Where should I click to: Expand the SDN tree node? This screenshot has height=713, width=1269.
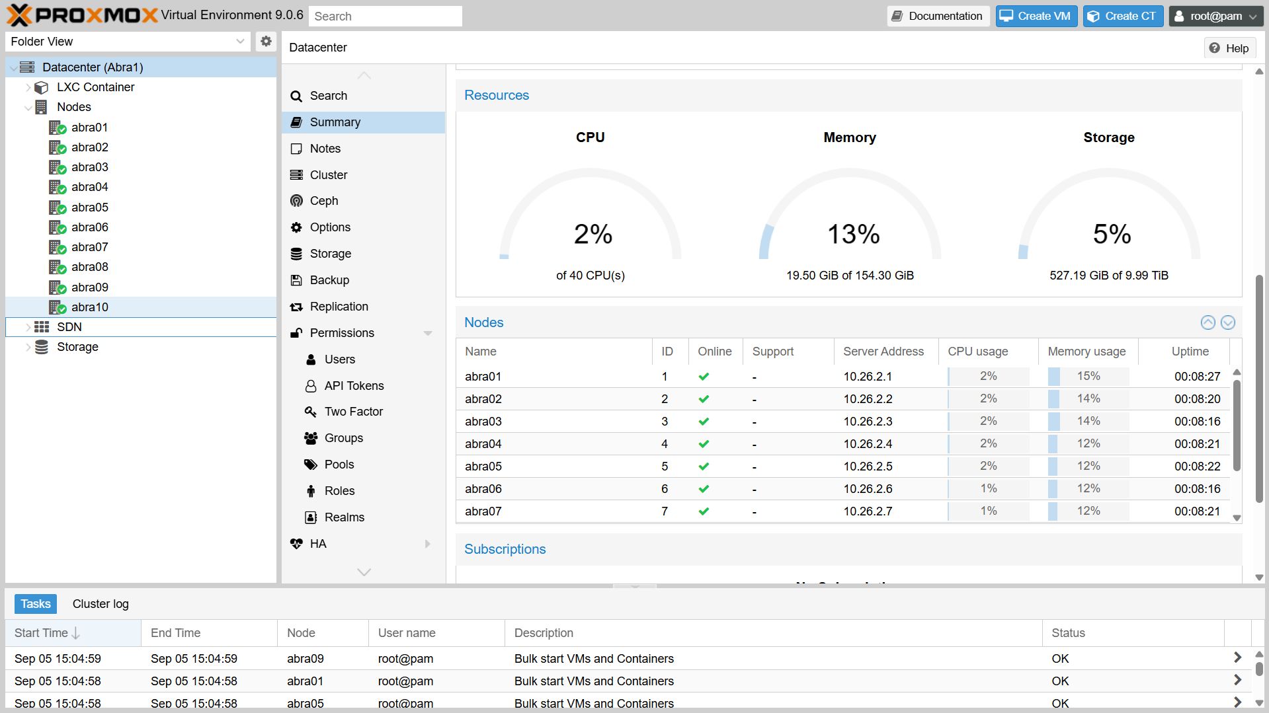28,327
